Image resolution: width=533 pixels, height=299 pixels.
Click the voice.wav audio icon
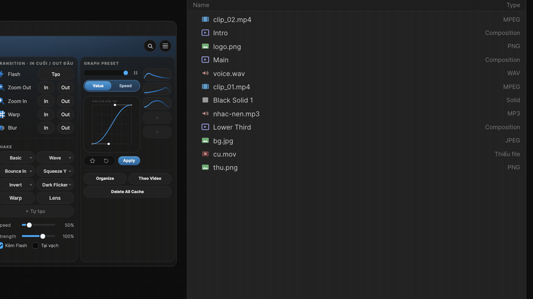[205, 73]
